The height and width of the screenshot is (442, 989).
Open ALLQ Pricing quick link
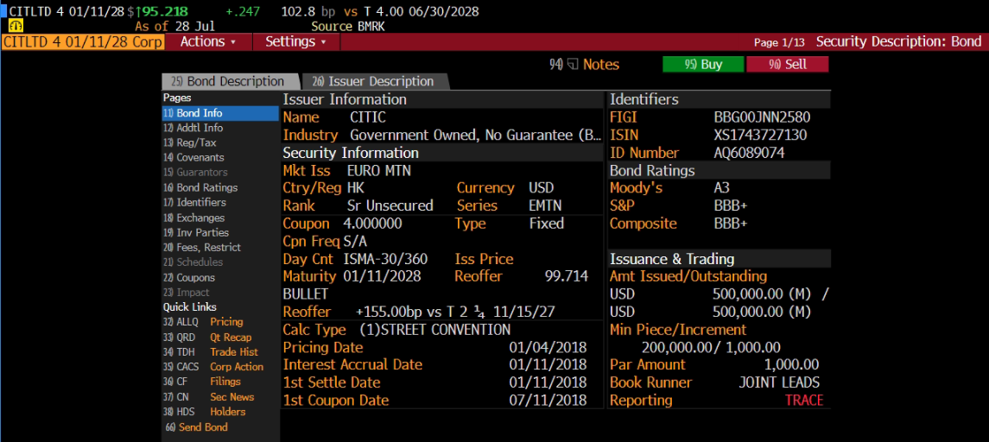point(202,321)
